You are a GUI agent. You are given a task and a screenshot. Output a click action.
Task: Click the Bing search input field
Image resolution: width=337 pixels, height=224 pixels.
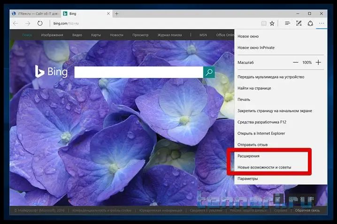(x=138, y=72)
